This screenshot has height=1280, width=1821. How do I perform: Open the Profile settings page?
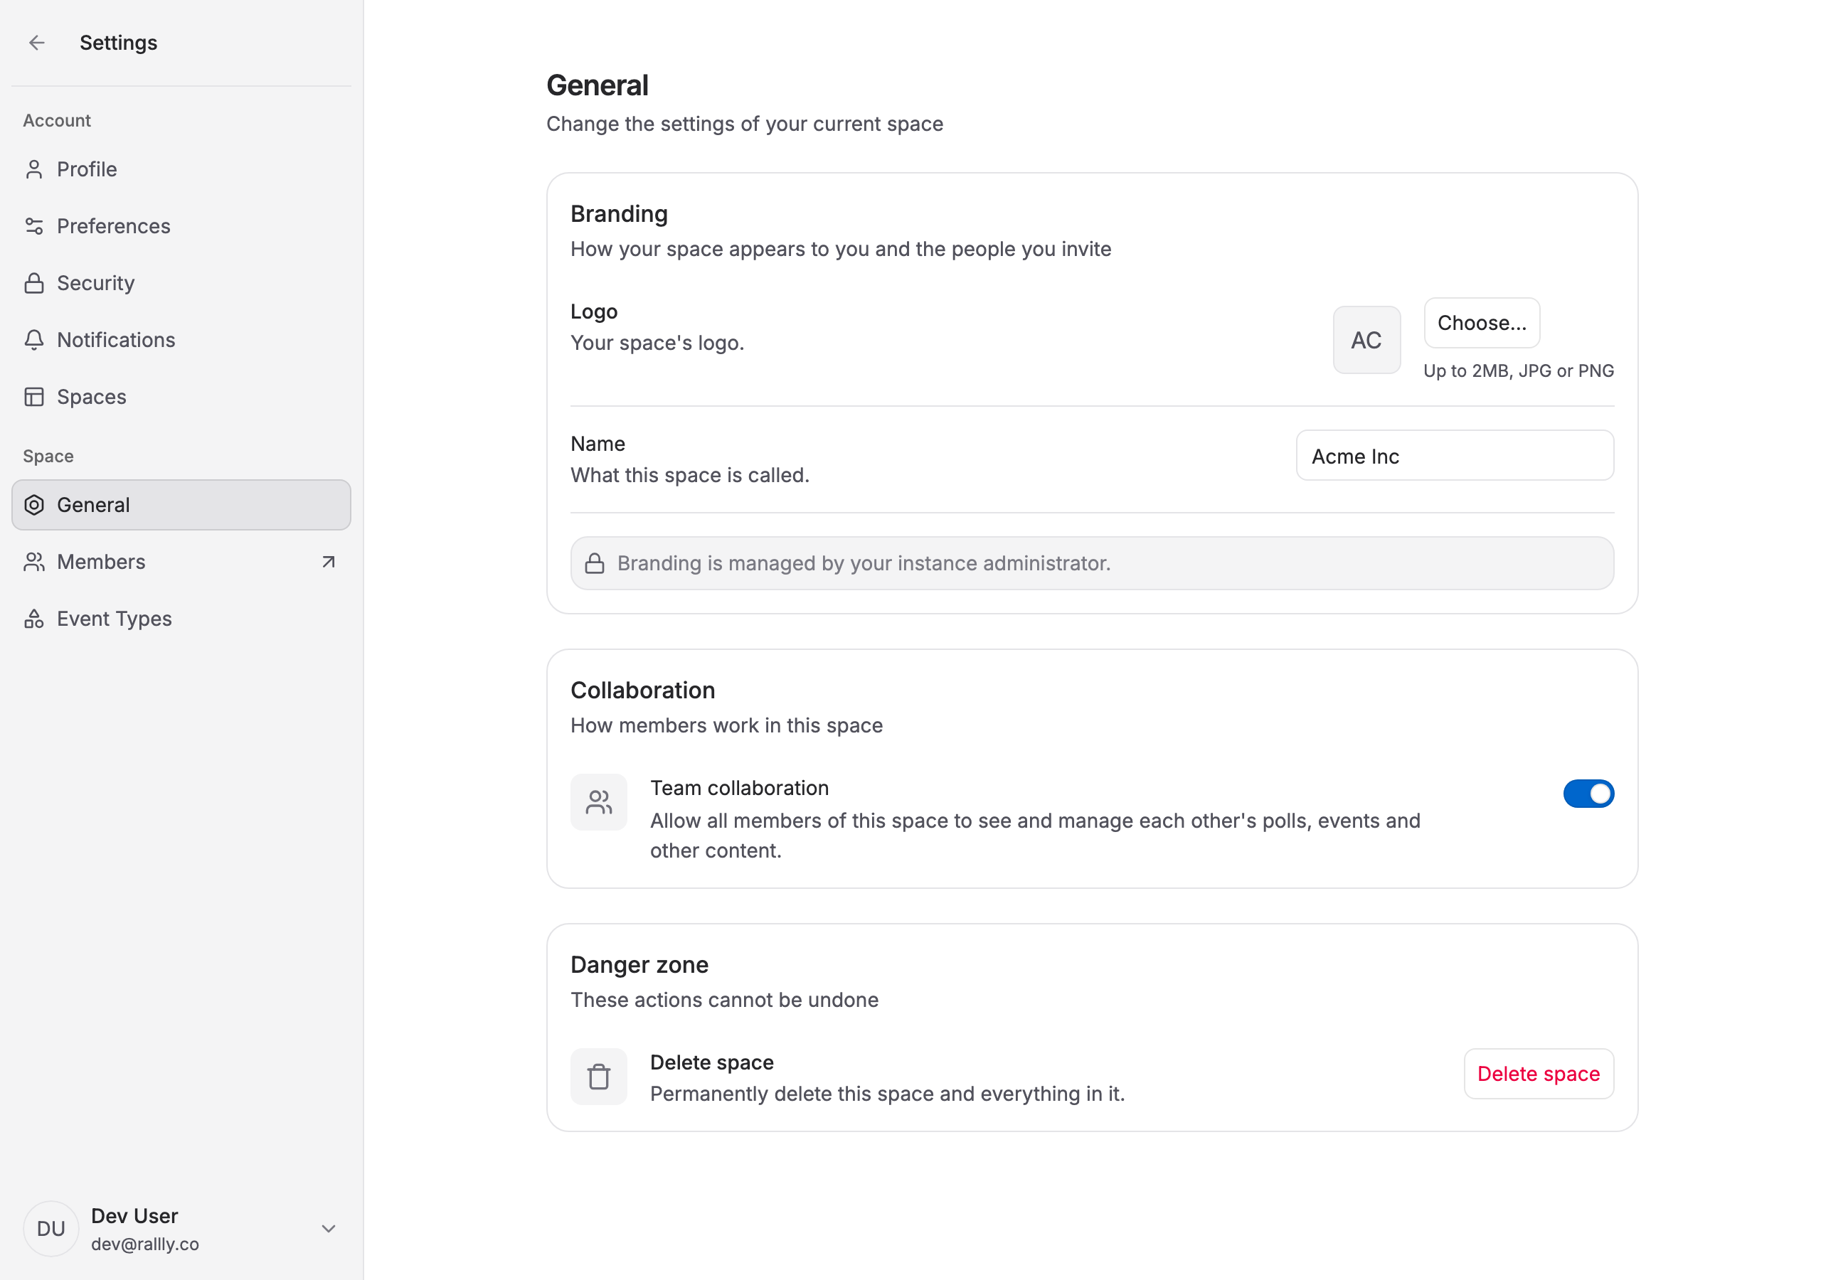pos(181,169)
